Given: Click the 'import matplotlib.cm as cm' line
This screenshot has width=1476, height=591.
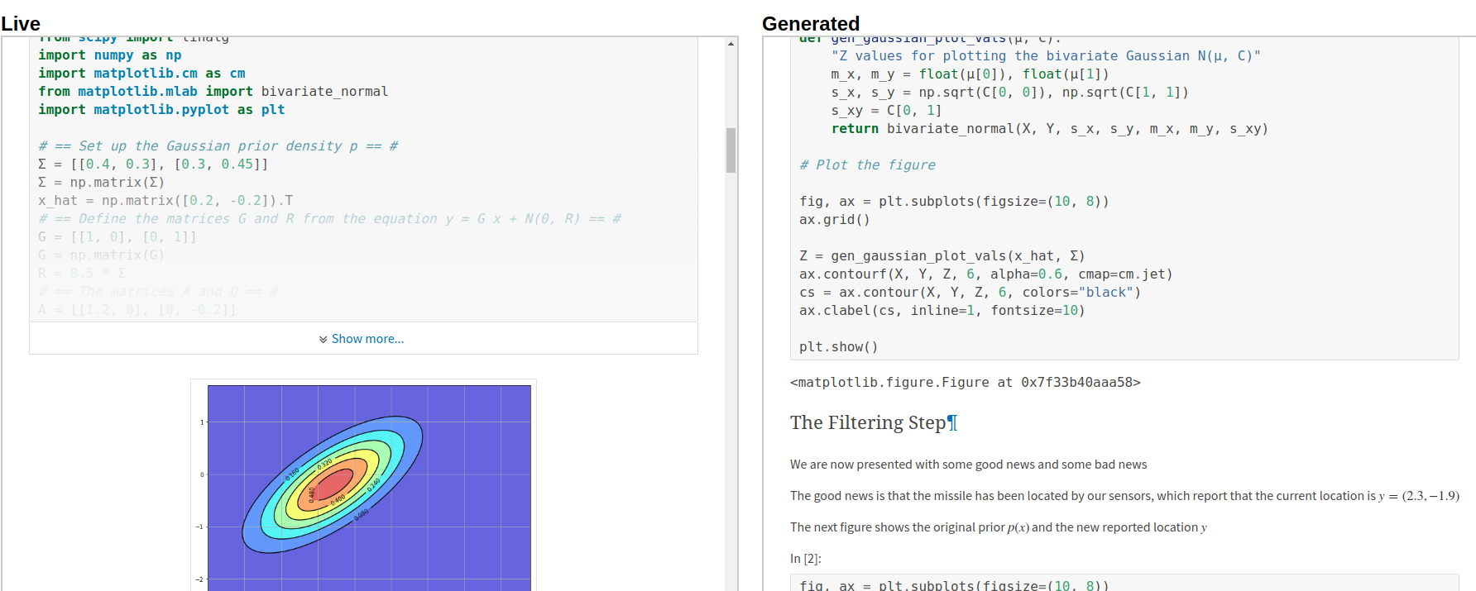Looking at the screenshot, I should pyautogui.click(x=141, y=74).
